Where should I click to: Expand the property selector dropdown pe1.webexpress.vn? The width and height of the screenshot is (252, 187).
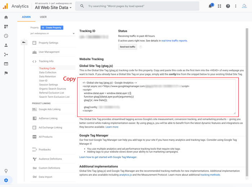click(x=53, y=33)
